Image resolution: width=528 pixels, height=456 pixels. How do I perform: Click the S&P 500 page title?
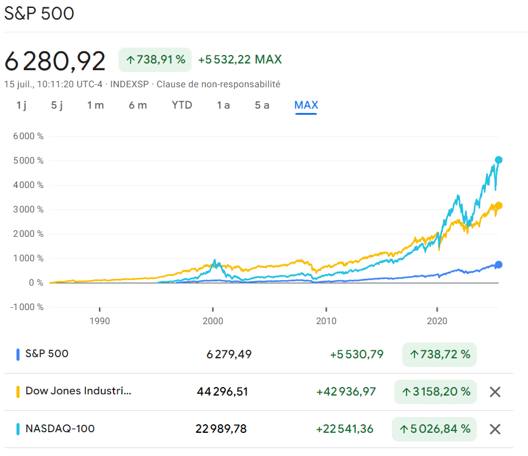[x=39, y=14]
